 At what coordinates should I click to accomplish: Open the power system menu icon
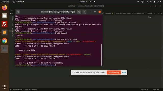(158, 2)
